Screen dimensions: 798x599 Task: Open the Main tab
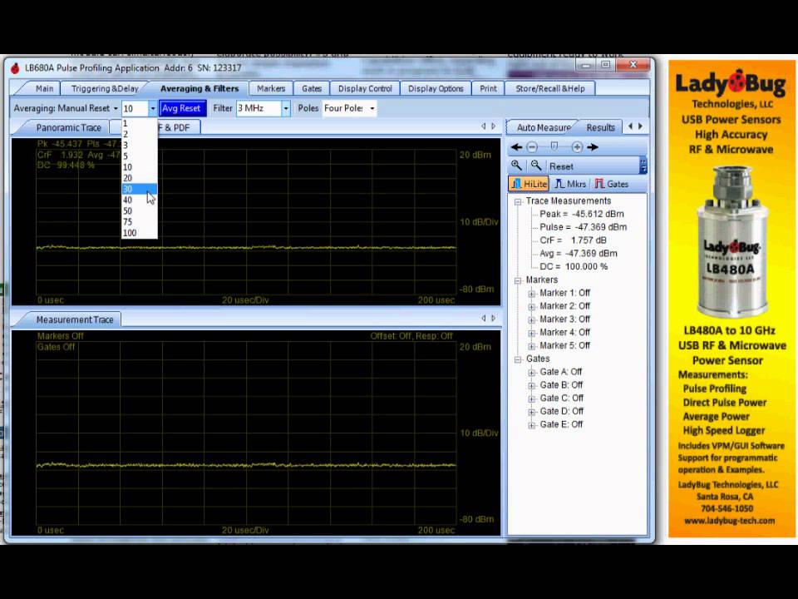click(44, 89)
